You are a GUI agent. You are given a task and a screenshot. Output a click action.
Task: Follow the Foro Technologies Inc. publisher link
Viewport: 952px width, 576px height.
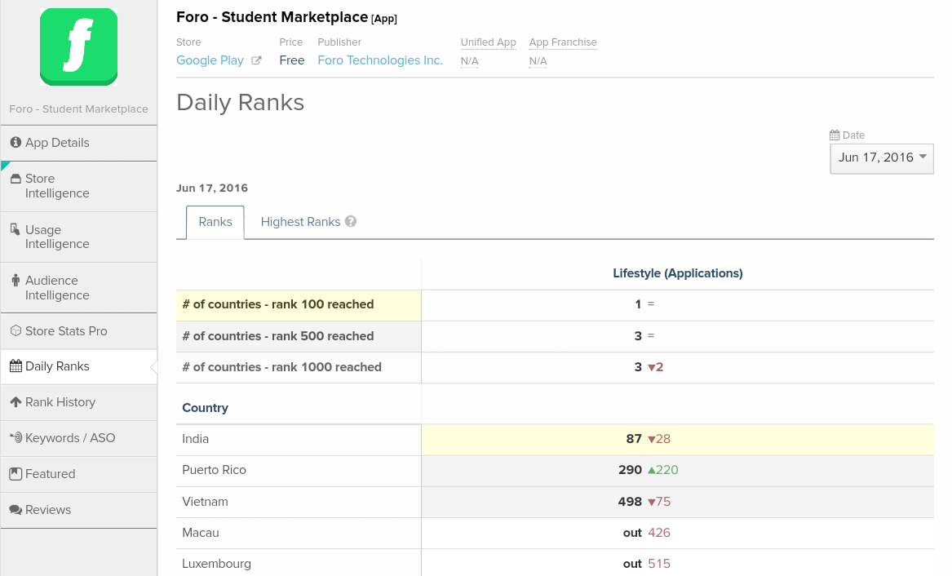click(x=380, y=60)
